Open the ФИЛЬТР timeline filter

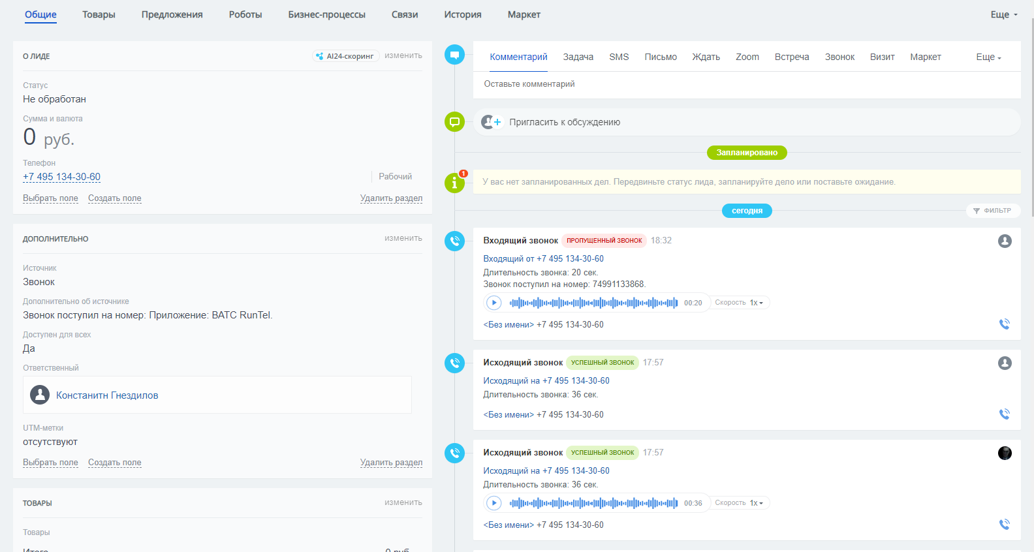[992, 211]
